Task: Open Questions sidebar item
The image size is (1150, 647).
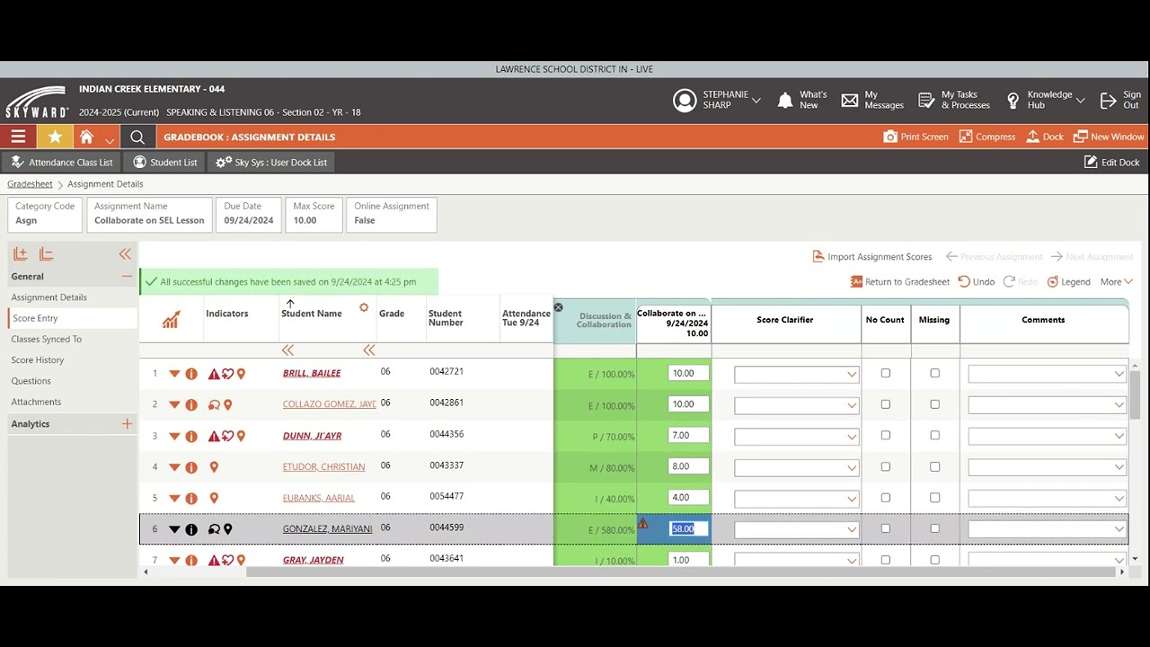Action: [x=31, y=381]
